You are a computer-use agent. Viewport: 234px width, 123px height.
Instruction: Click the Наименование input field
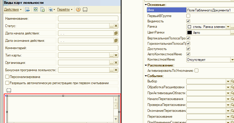click(x=88, y=19)
